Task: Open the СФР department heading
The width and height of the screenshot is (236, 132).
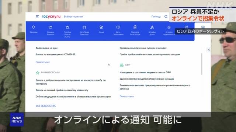Action: click(128, 65)
